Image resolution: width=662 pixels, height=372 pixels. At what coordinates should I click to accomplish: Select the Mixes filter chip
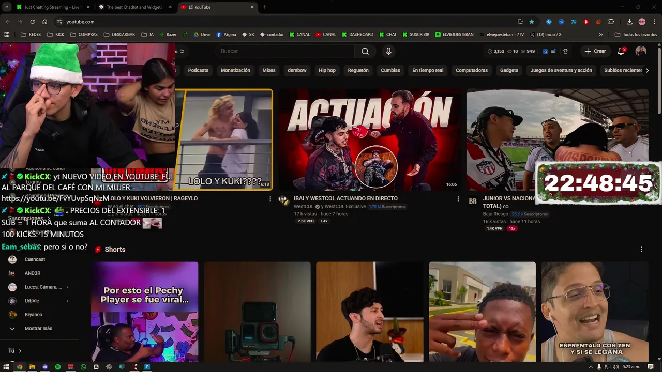pyautogui.click(x=269, y=70)
